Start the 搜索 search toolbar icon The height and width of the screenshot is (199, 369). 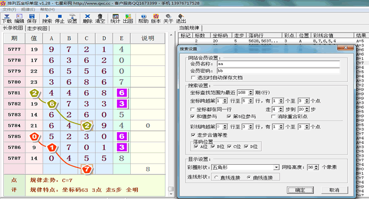47,19
